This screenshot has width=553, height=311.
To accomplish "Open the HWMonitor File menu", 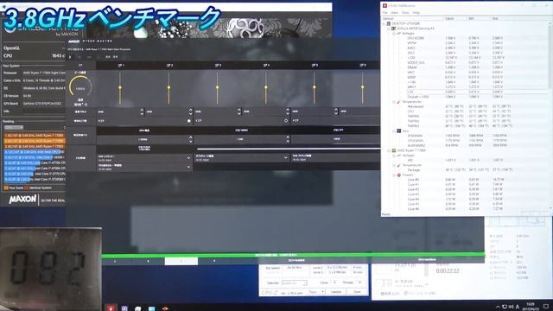I will click(385, 13).
